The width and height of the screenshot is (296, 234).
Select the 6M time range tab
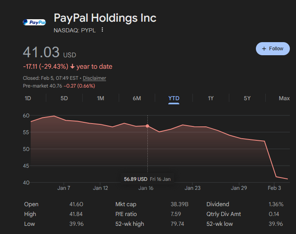(137, 98)
